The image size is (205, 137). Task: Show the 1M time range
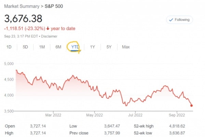pos(42,47)
